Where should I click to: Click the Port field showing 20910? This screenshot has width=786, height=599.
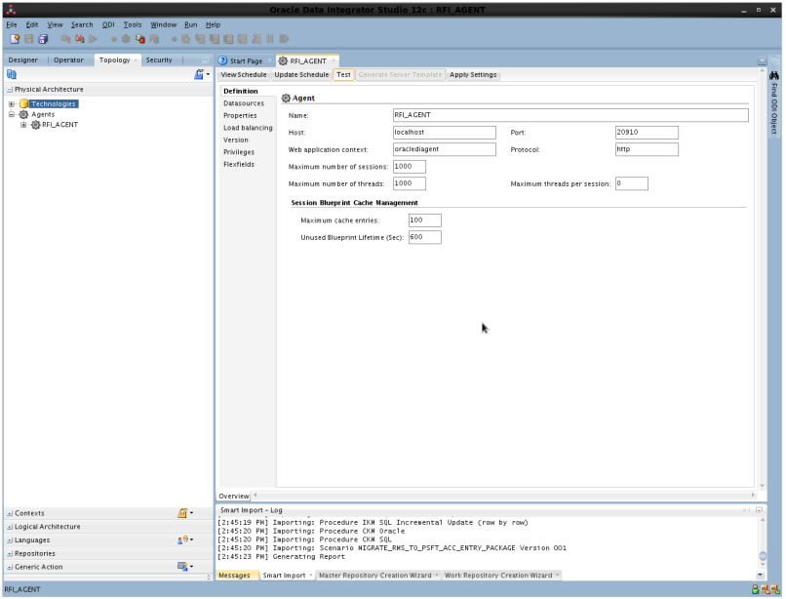[x=647, y=133]
